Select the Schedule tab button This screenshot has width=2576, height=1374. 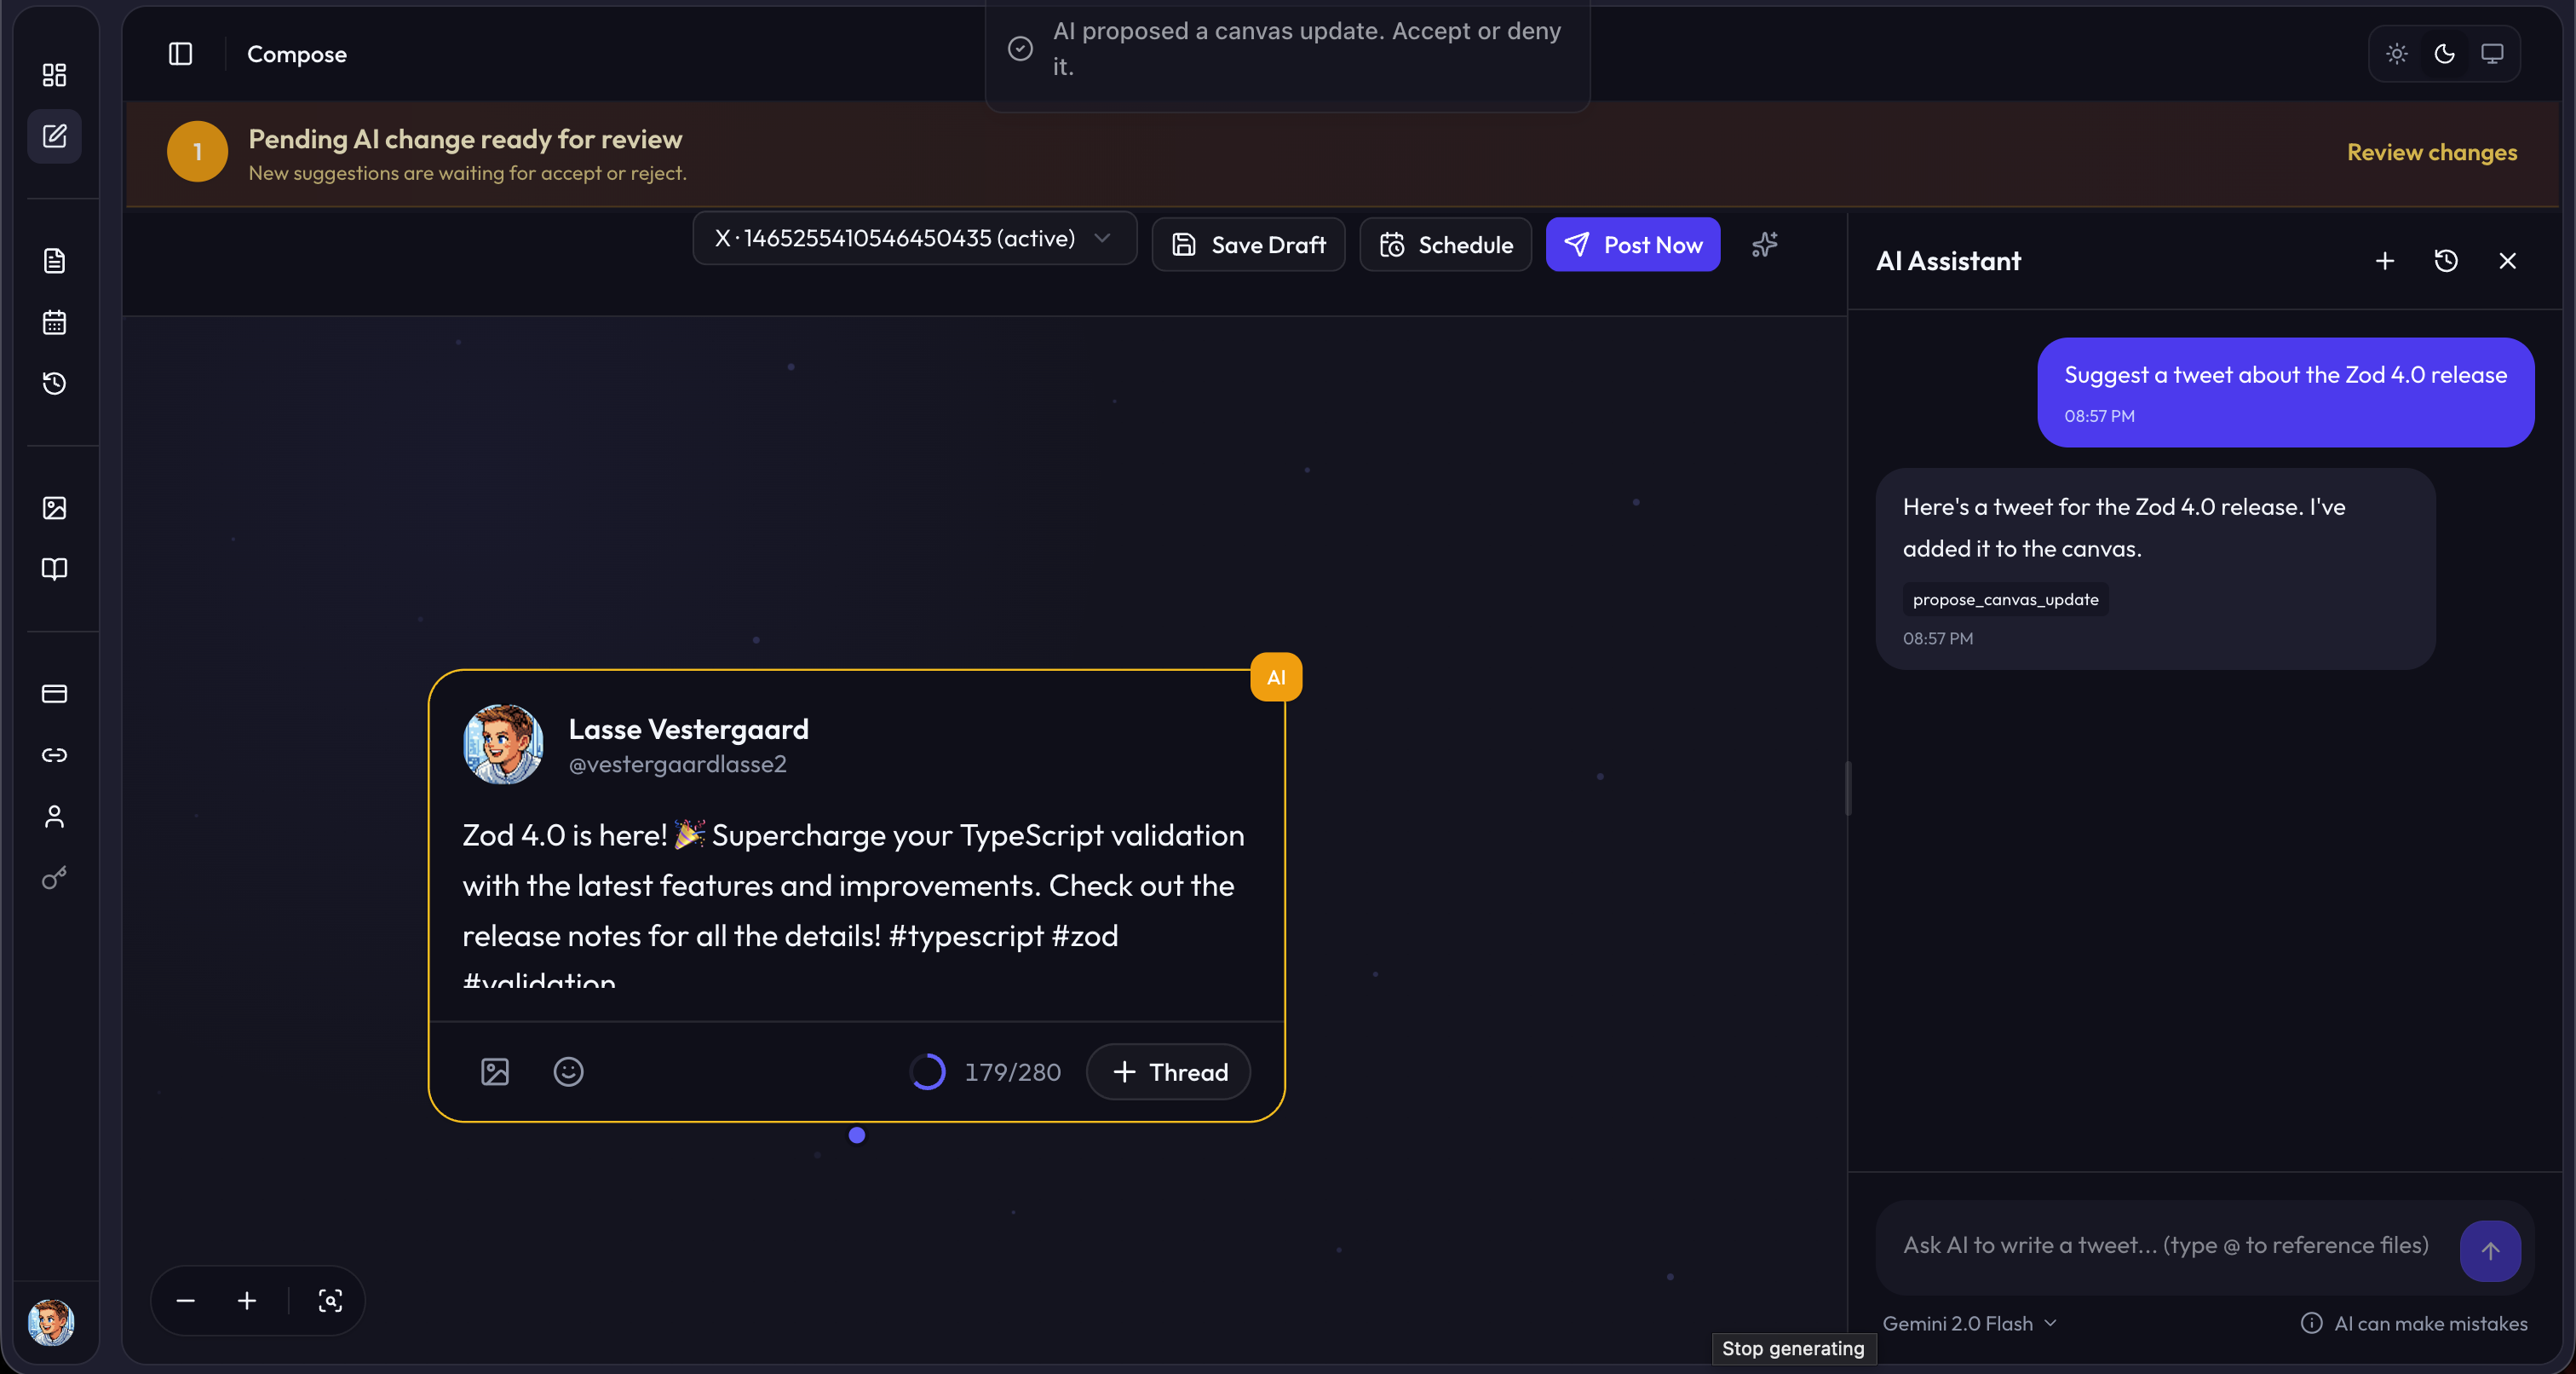click(1444, 244)
